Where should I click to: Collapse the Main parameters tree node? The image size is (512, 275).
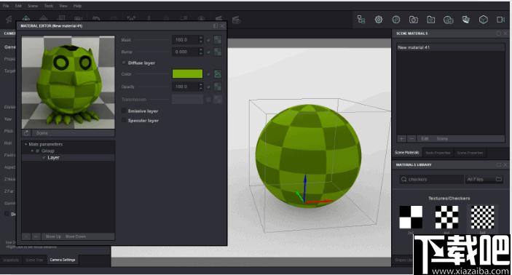coord(25,144)
